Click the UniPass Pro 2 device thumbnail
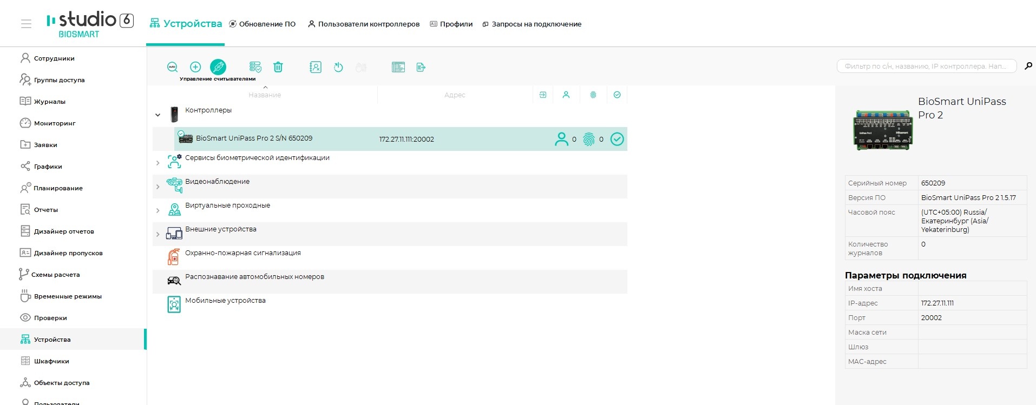 coord(883,130)
